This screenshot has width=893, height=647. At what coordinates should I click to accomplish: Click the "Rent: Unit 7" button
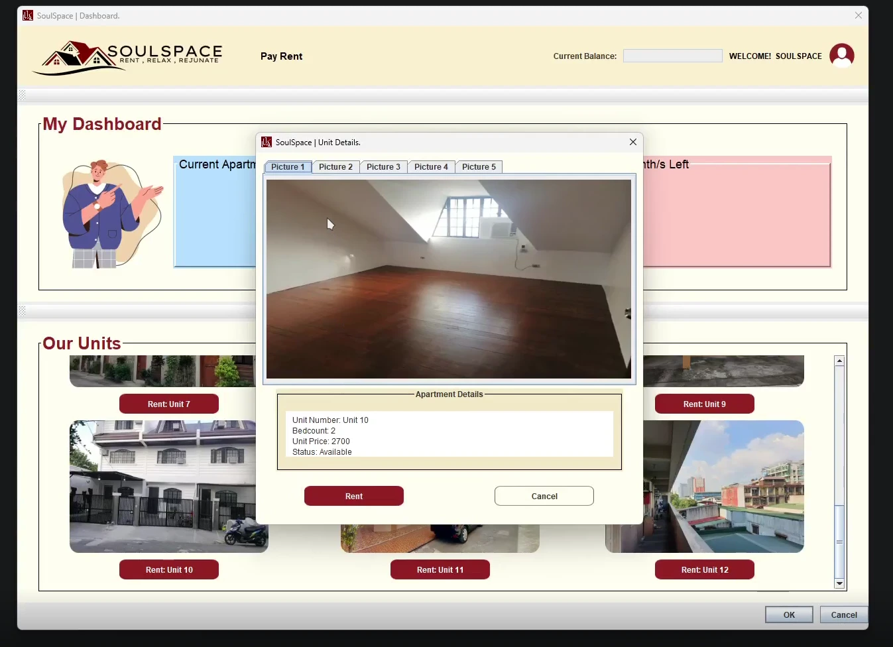point(168,404)
